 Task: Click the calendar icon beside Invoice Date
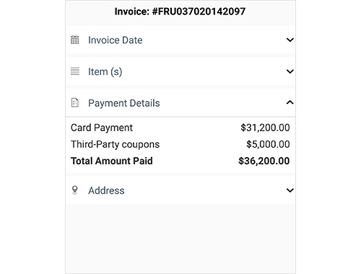74,40
